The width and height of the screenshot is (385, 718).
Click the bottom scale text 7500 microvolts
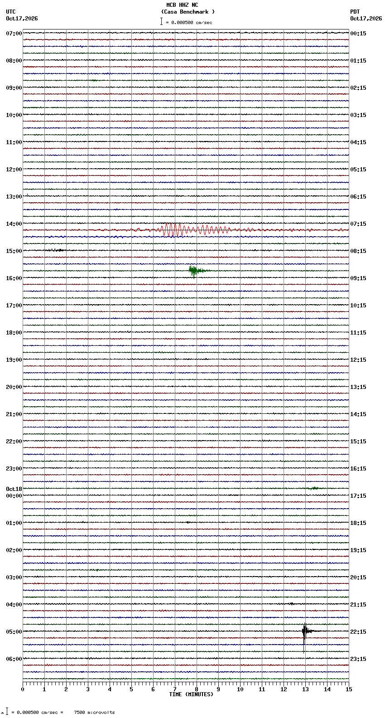pyautogui.click(x=94, y=712)
